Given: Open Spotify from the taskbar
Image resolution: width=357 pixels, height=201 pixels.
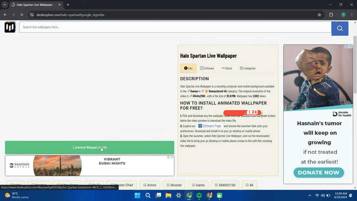Looking at the screenshot, I should coord(199,196).
